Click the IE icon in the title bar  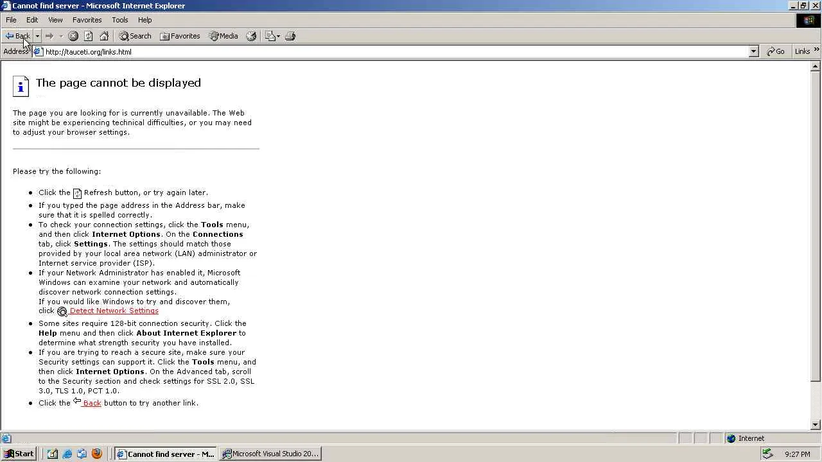(x=6, y=6)
